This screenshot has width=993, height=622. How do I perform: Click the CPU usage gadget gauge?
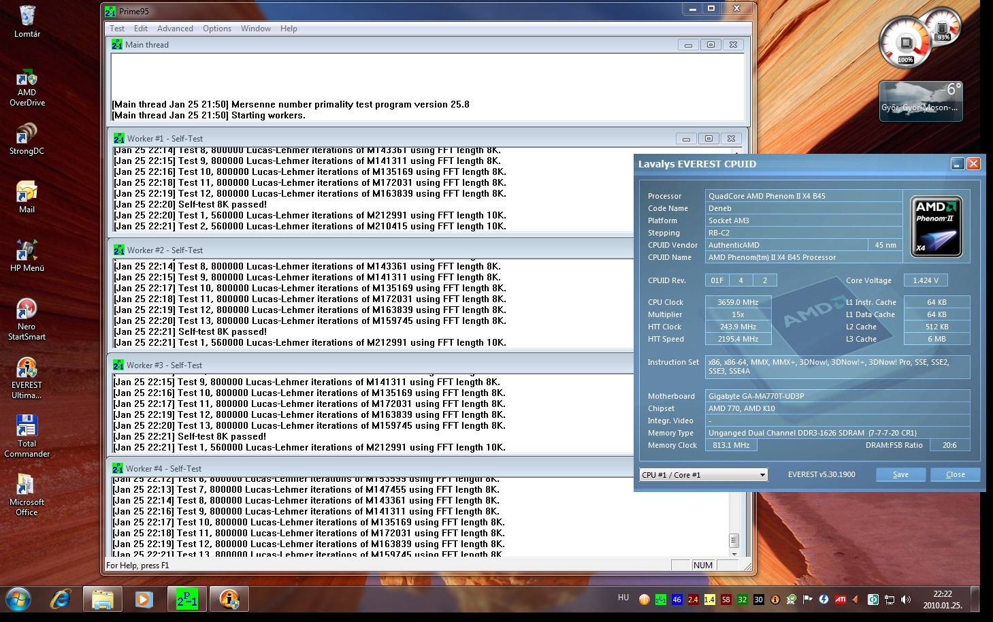[x=905, y=43]
